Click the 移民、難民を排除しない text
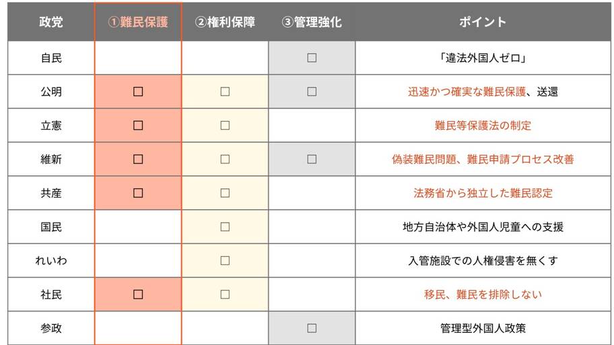Viewport: 614px width, 345px height. (483, 295)
